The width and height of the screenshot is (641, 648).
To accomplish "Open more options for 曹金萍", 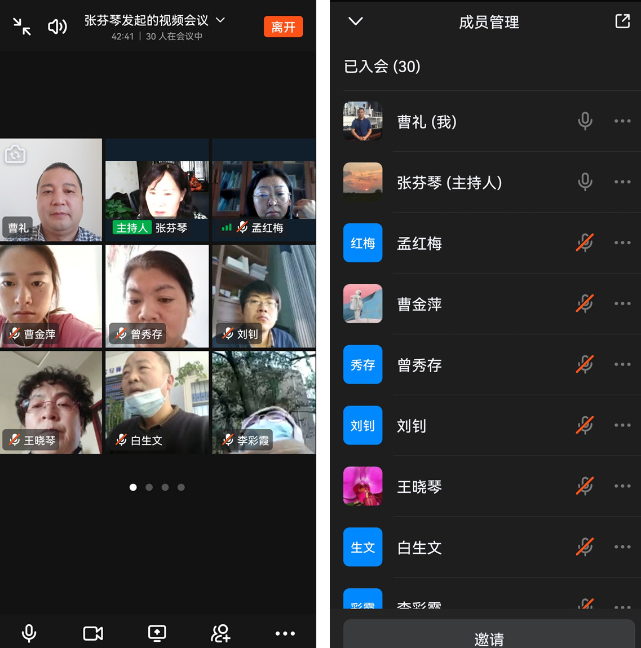I will pyautogui.click(x=622, y=304).
